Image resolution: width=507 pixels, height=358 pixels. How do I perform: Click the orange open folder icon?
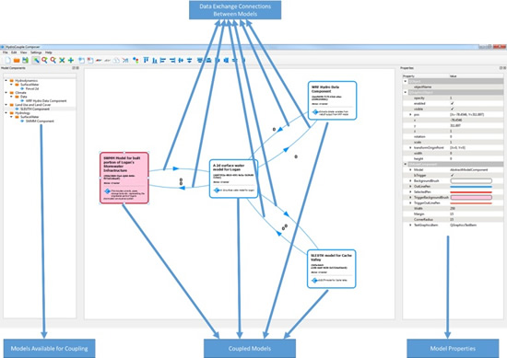[x=17, y=60]
